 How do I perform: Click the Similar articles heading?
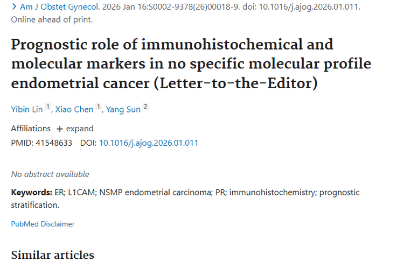tap(52, 254)
